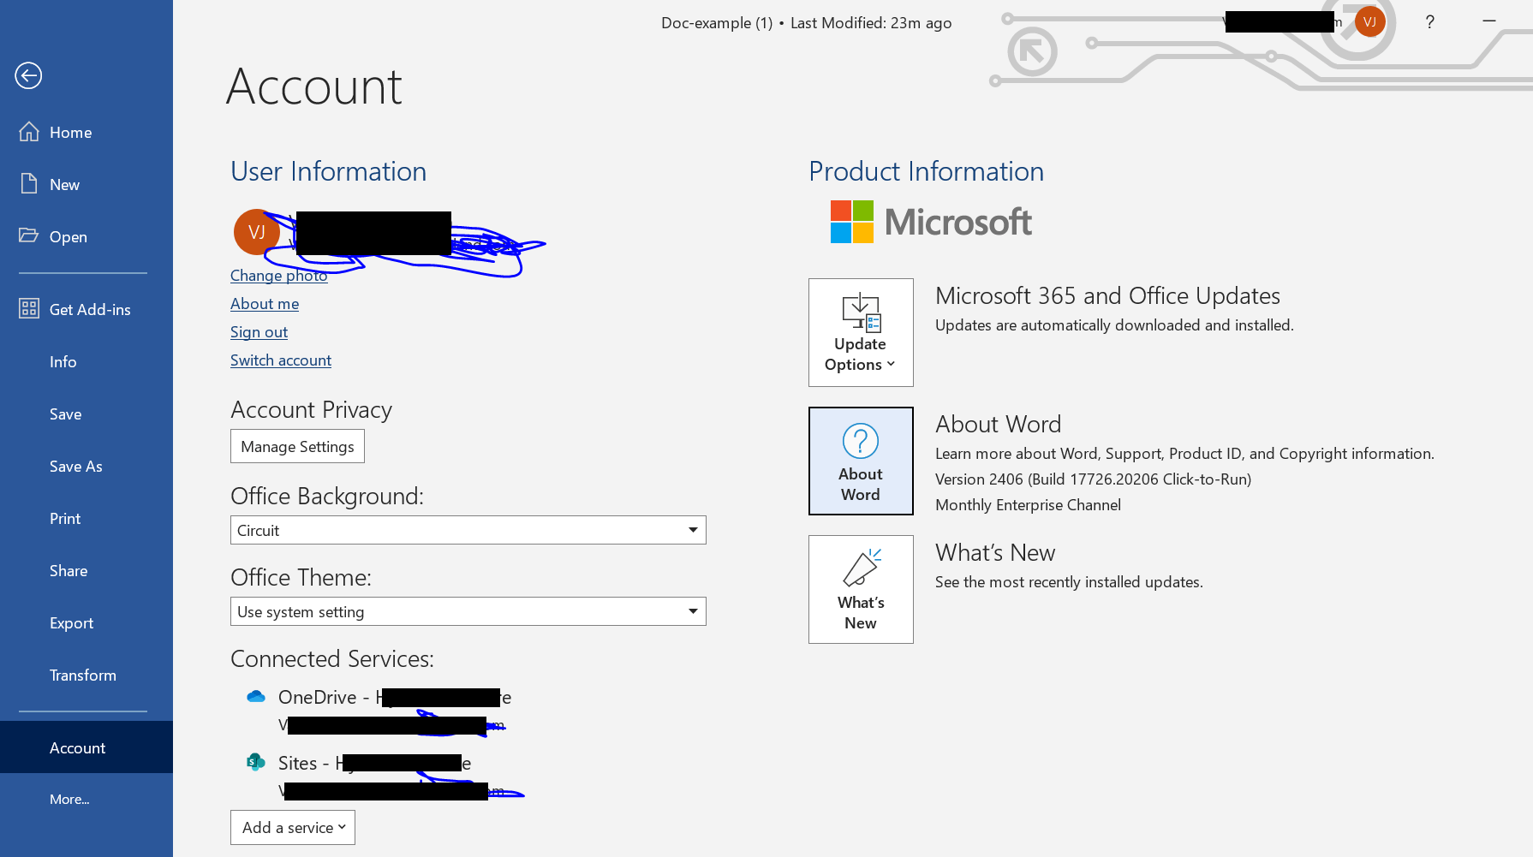Screen dimensions: 1533x857
Task: Click the SharePoint Sites icon
Action: pos(256,762)
